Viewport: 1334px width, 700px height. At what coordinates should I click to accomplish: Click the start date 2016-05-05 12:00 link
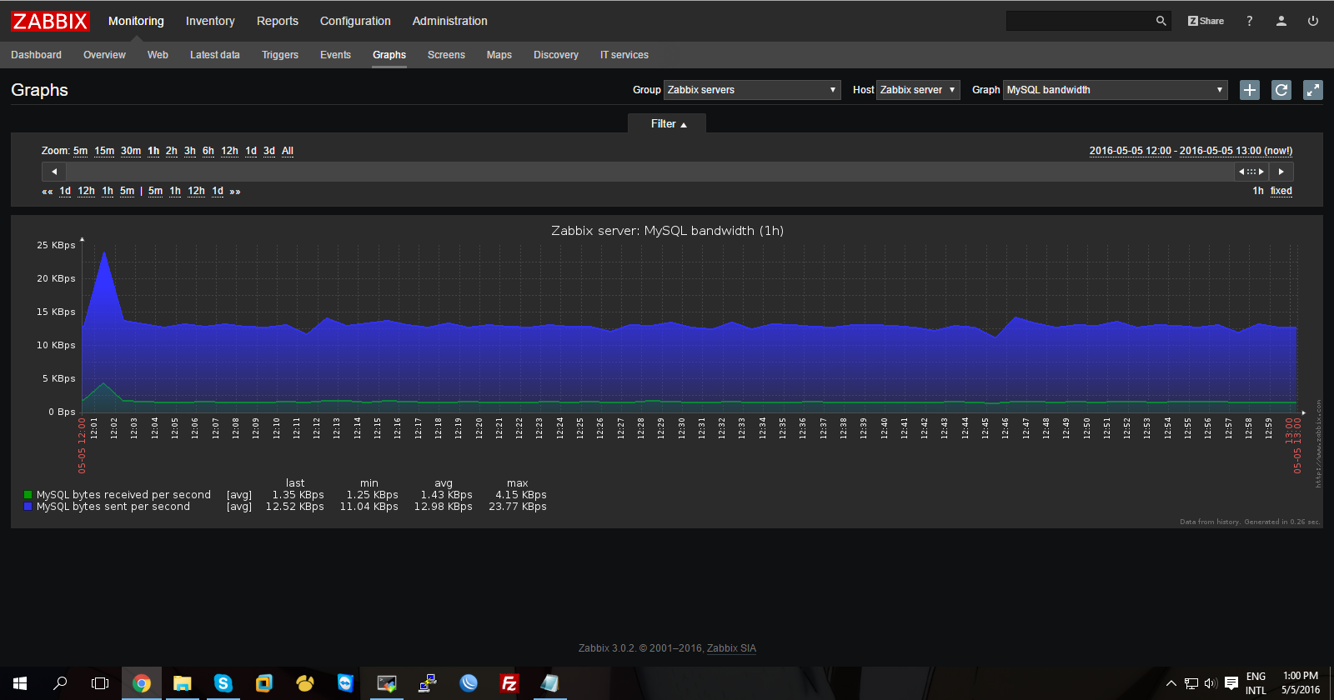[1131, 151]
